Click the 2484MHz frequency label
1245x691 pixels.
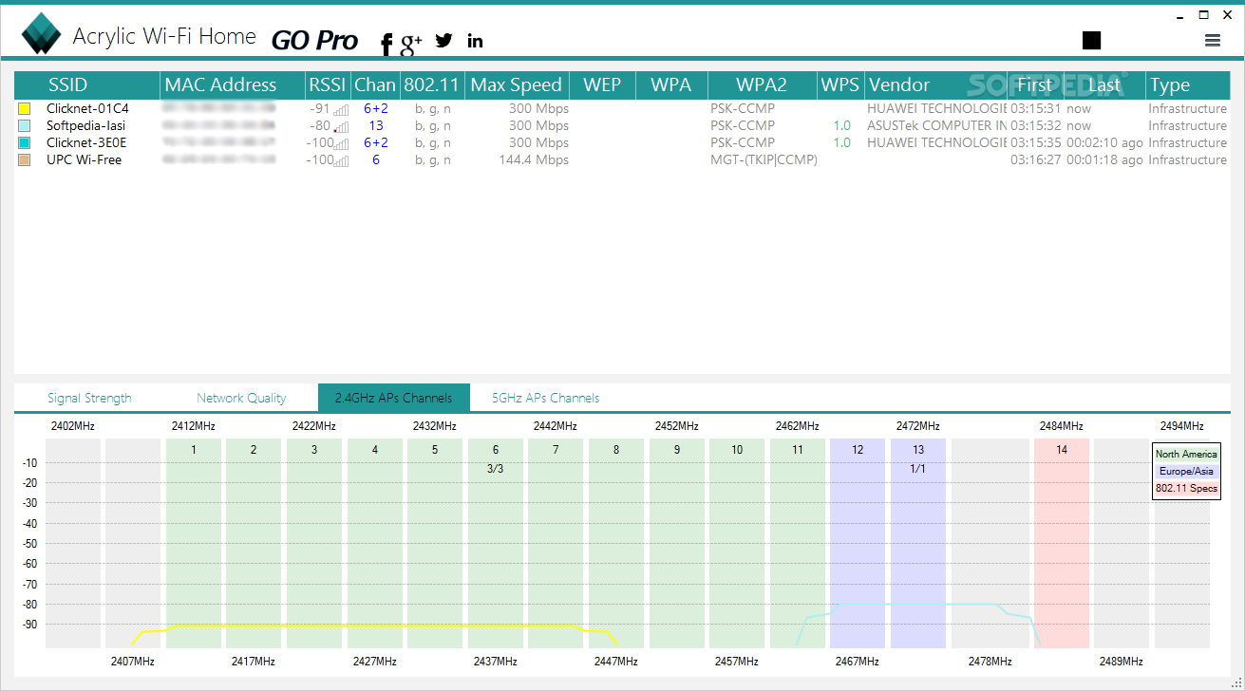click(x=1061, y=426)
